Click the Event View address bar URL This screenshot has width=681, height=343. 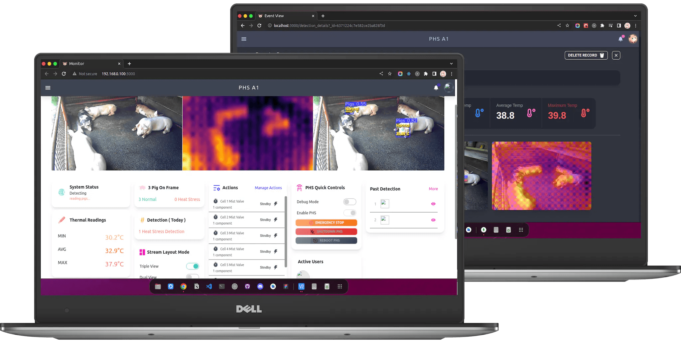pos(329,26)
